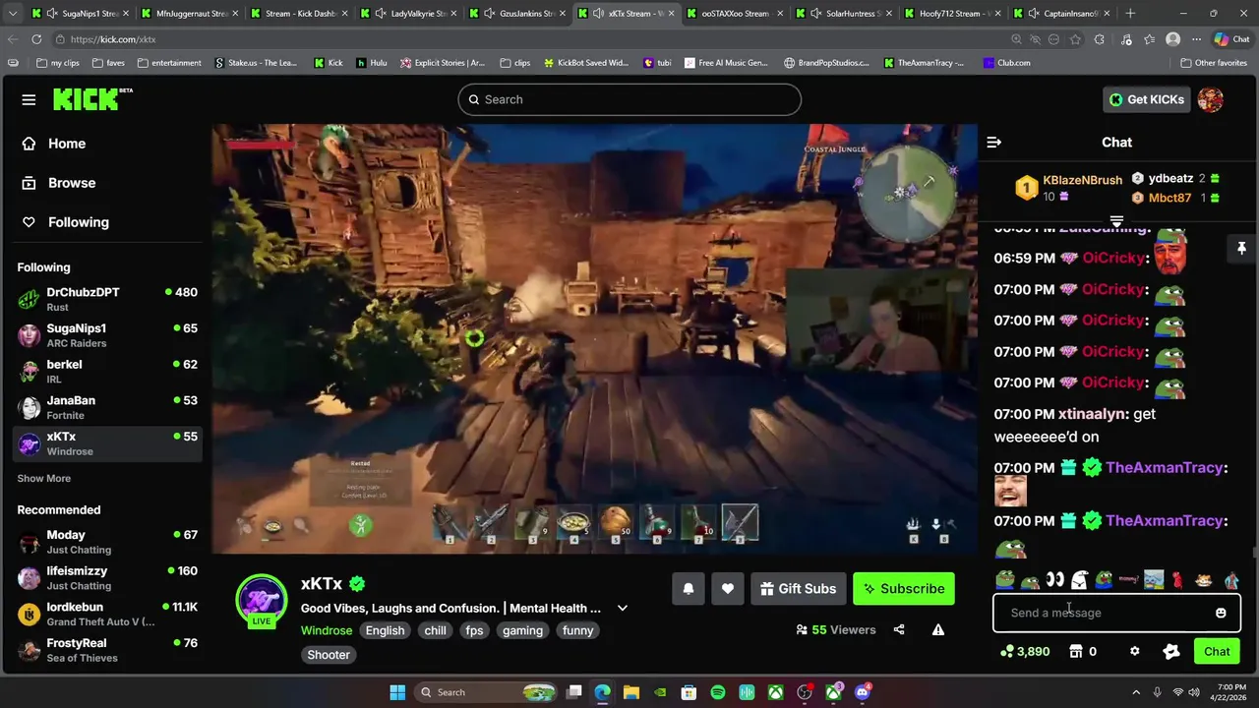
Task: Switch to SugaNips1 Stream browser tab
Action: coord(79,14)
